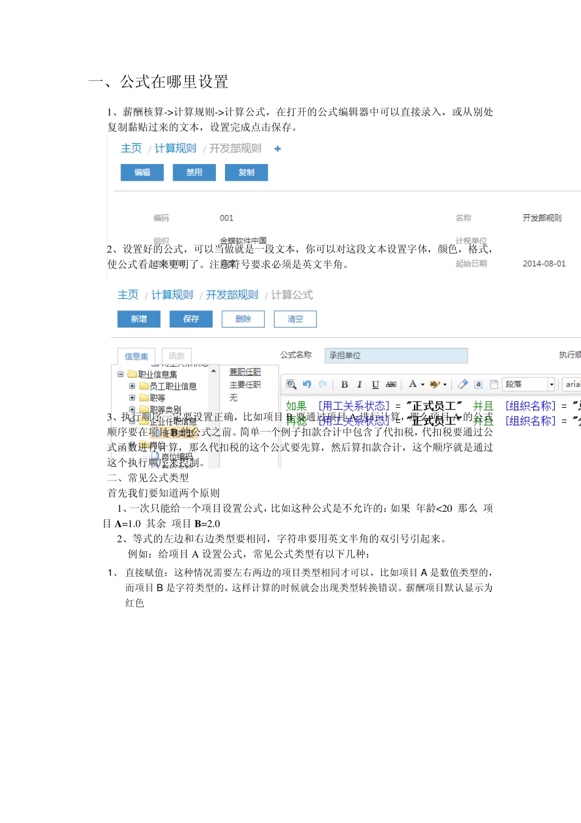Select 无 in the list
This screenshot has height=823, width=581.
[233, 397]
